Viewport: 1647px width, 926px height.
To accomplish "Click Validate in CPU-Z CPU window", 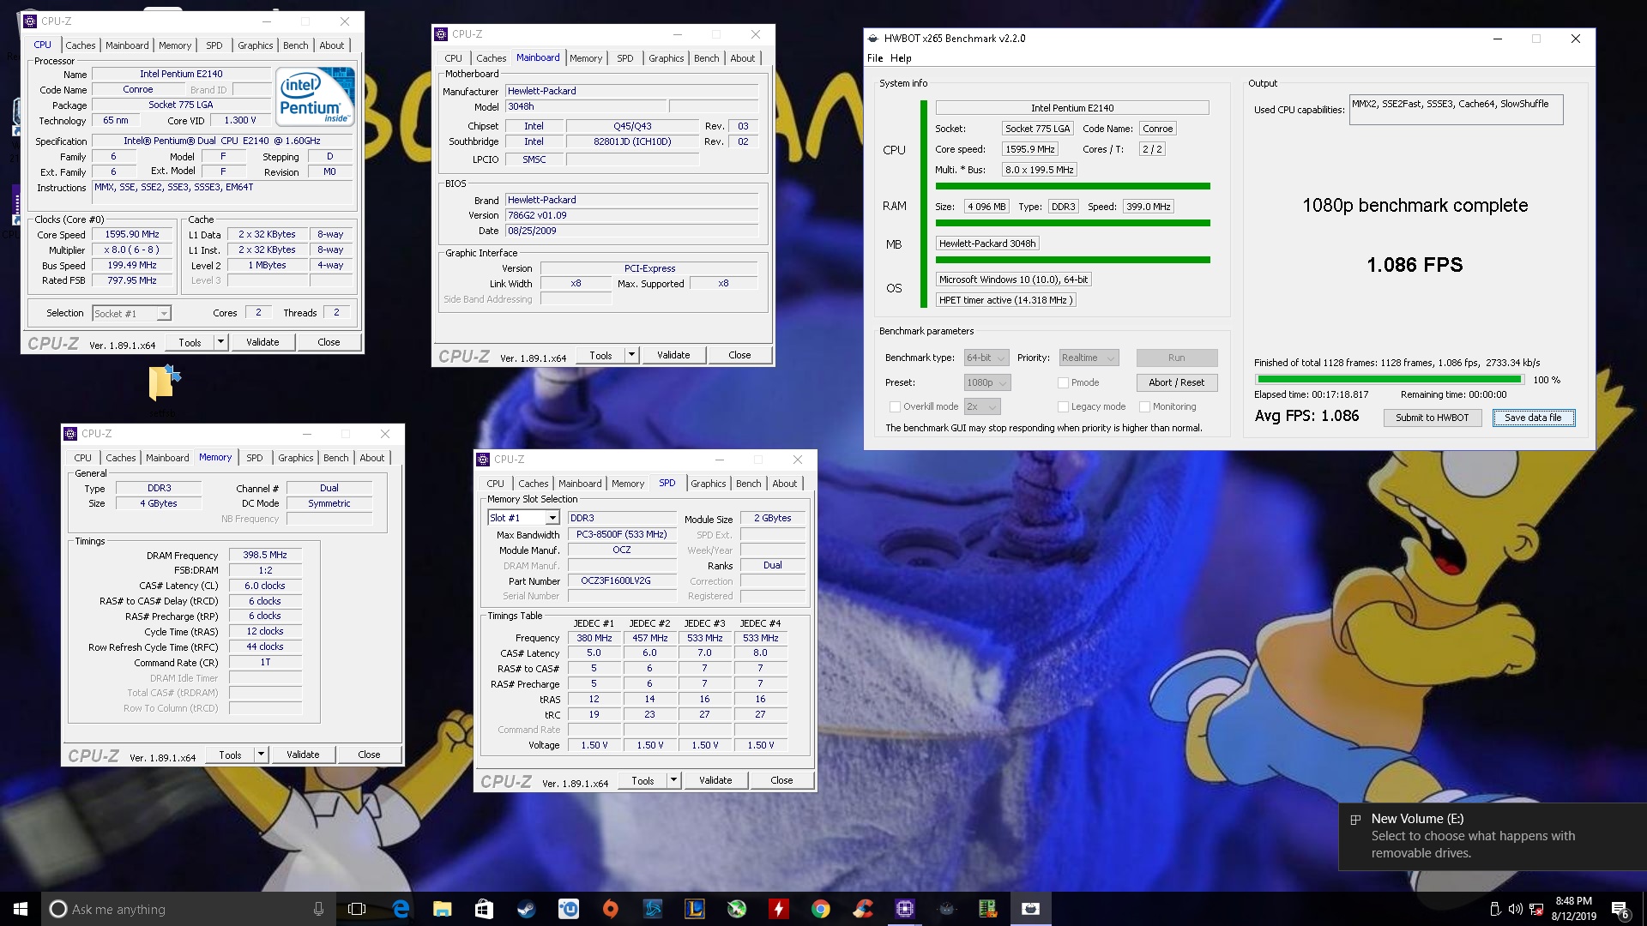I will click(262, 342).
